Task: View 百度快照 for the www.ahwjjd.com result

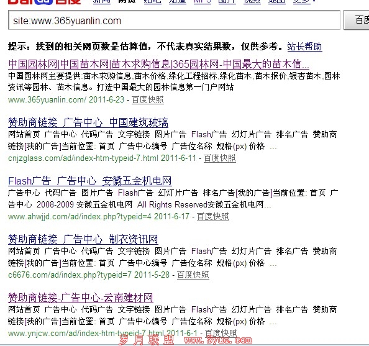Action: pyautogui.click(x=212, y=216)
